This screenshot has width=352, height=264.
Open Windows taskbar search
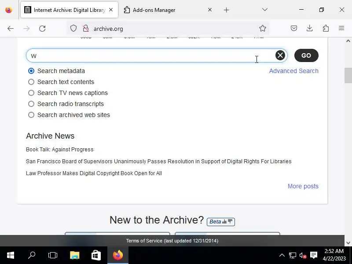pos(32,255)
